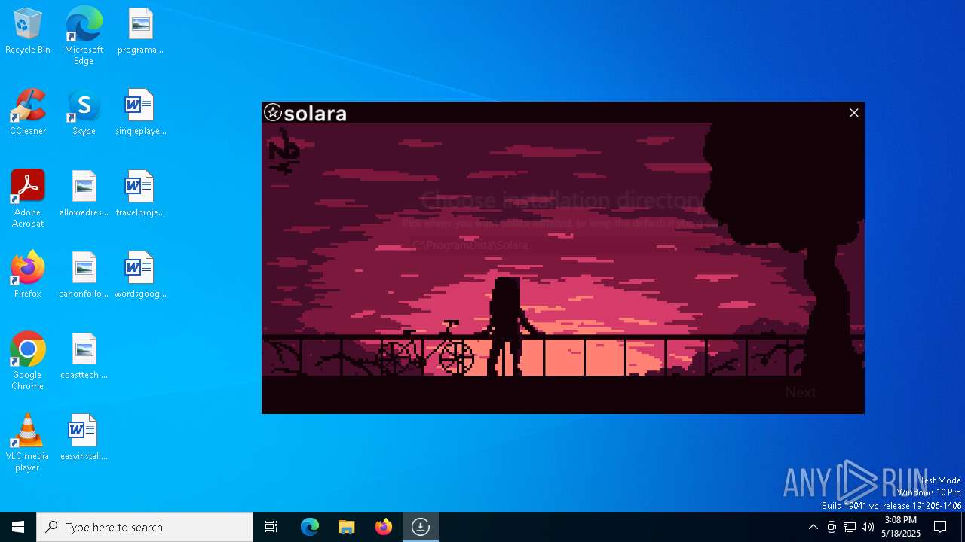Open the network status tray icon
This screenshot has height=542, width=965.
click(x=850, y=527)
